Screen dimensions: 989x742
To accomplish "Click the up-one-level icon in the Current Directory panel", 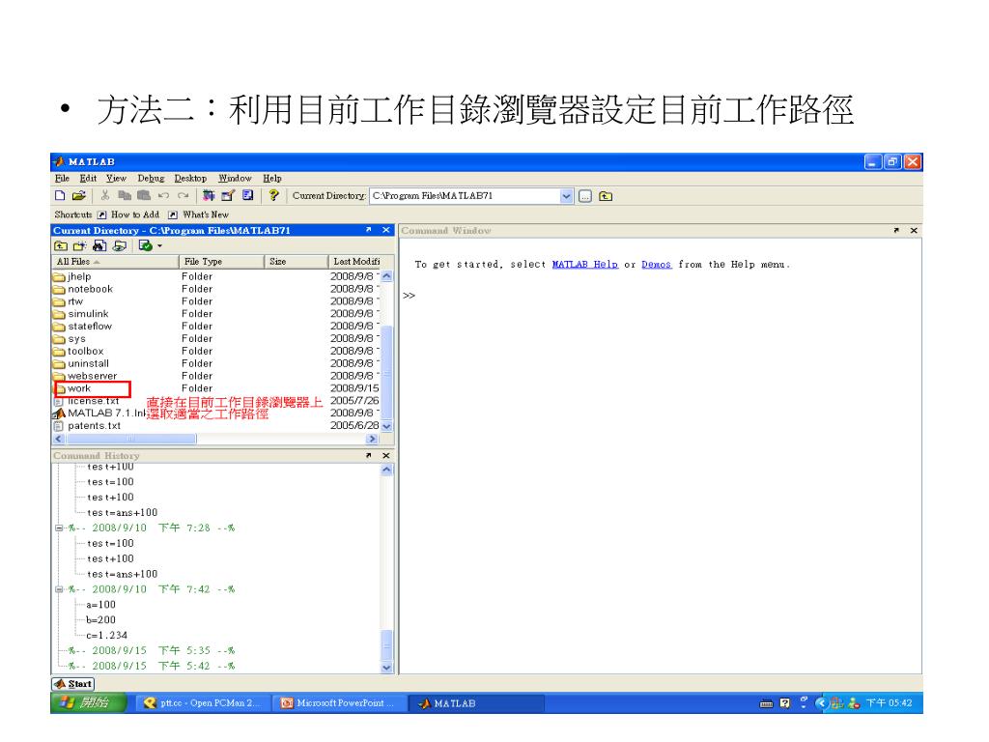I will tap(61, 245).
